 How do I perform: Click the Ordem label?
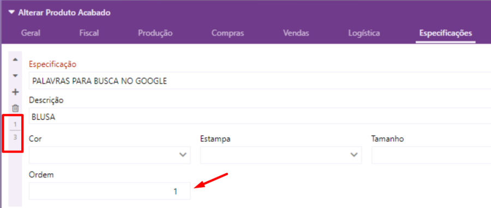tap(41, 175)
